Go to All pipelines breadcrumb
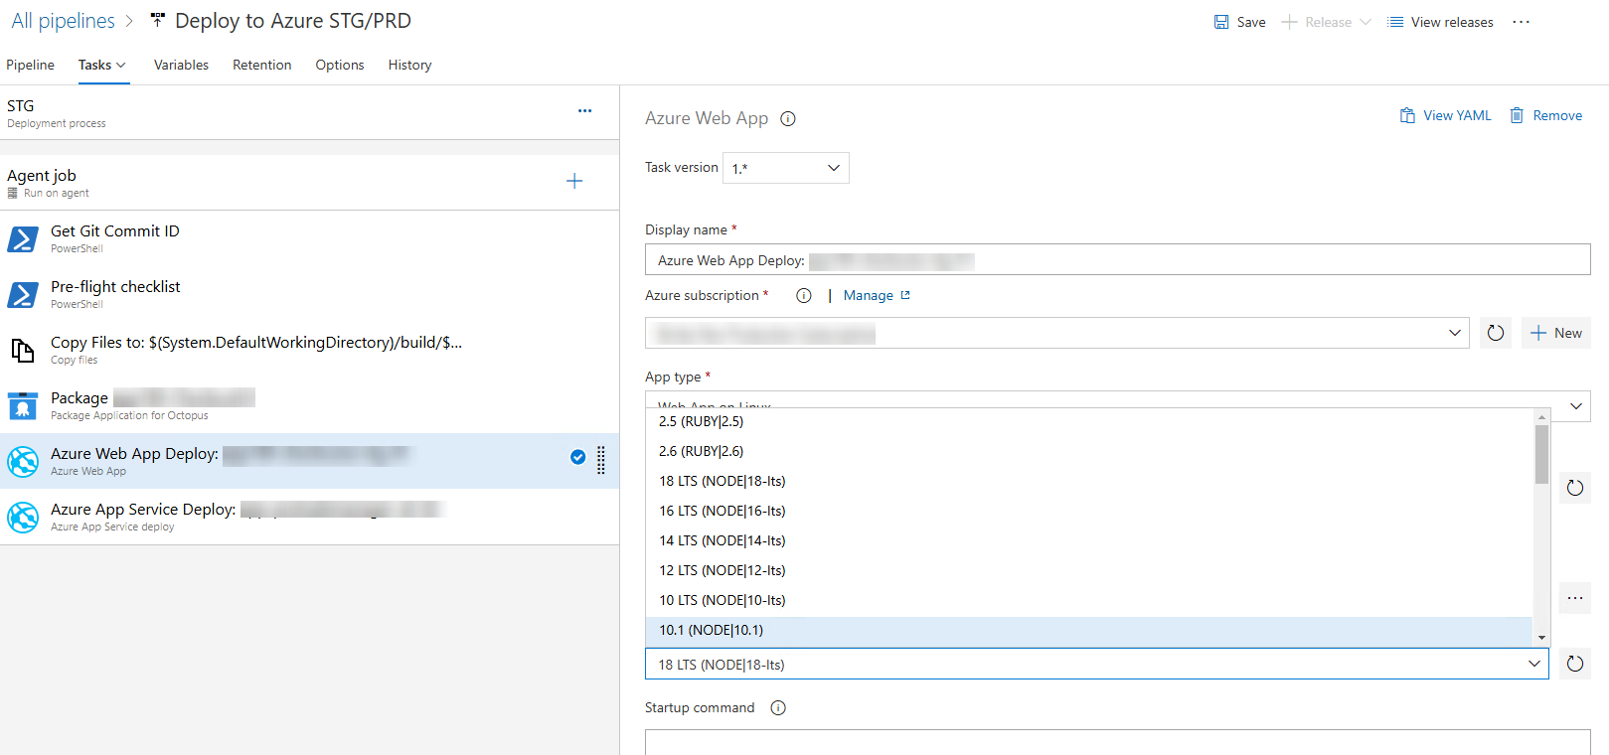This screenshot has width=1609, height=755. tap(63, 21)
